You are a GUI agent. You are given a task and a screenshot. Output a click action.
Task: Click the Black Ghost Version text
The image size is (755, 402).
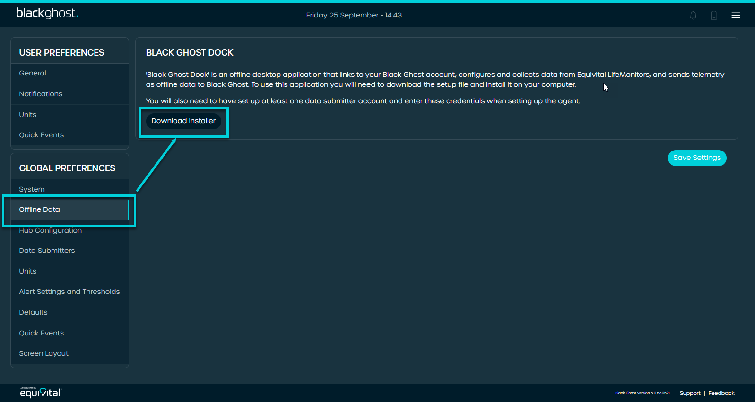tap(642, 393)
